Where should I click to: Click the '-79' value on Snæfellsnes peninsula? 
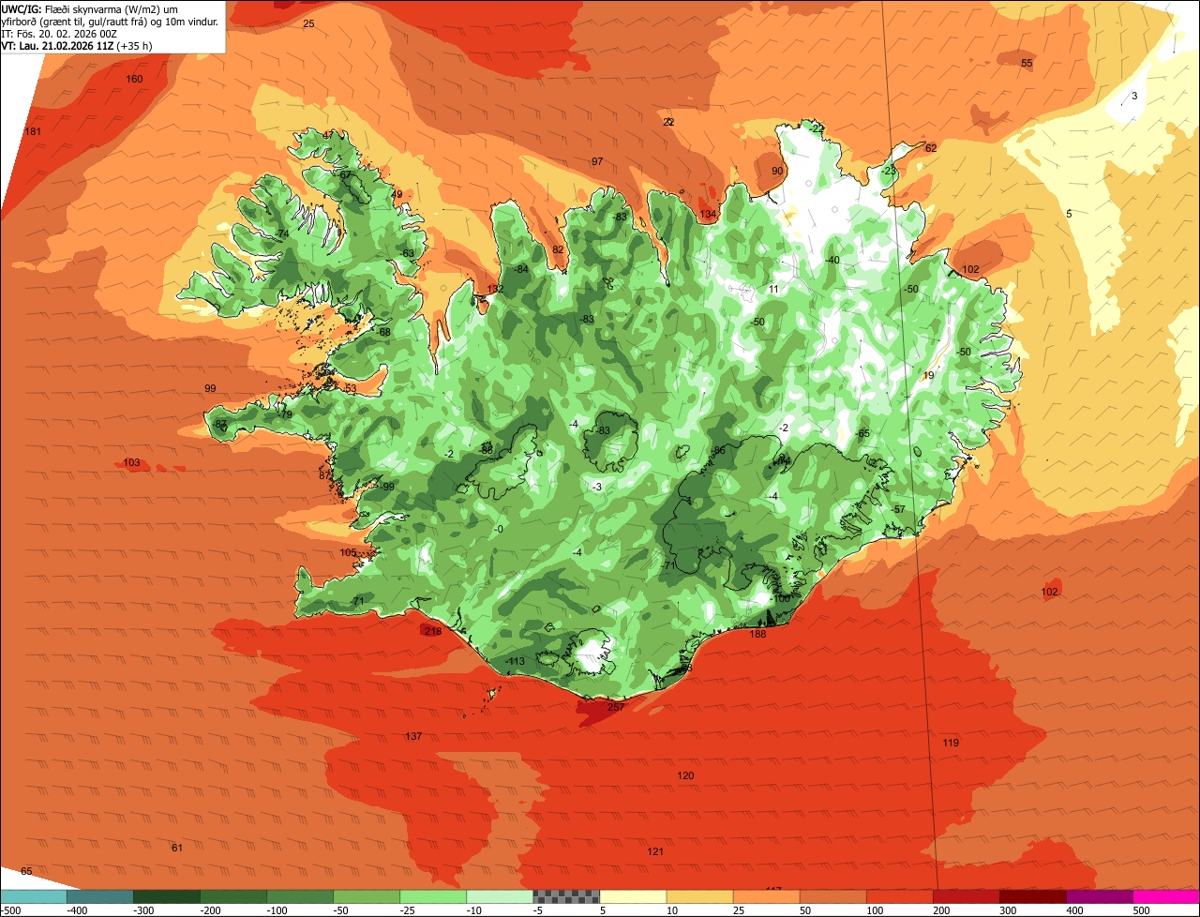284,414
